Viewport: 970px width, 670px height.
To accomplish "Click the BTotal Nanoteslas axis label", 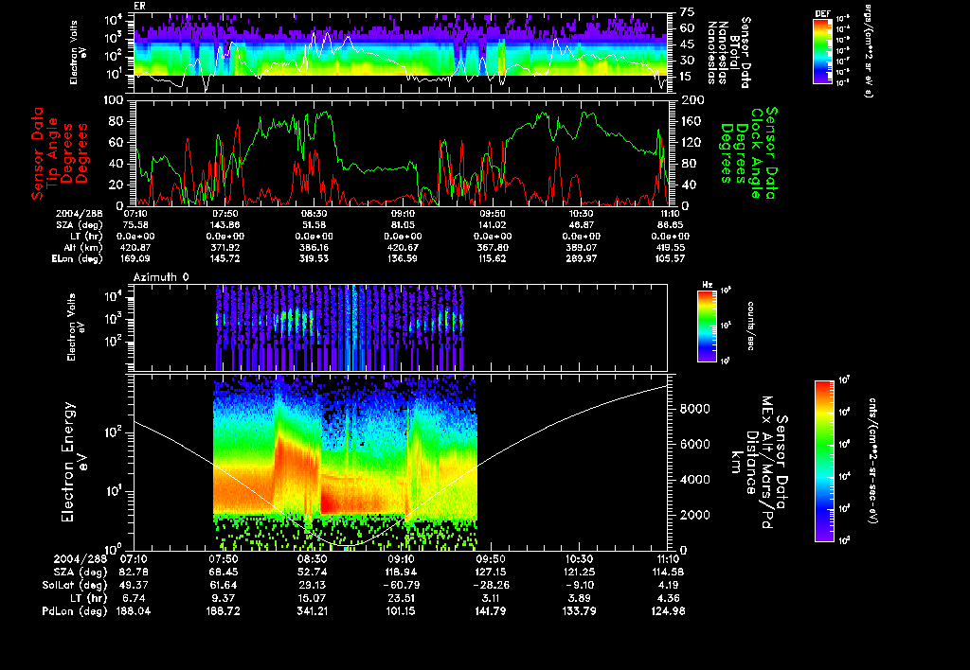I will (x=733, y=51).
